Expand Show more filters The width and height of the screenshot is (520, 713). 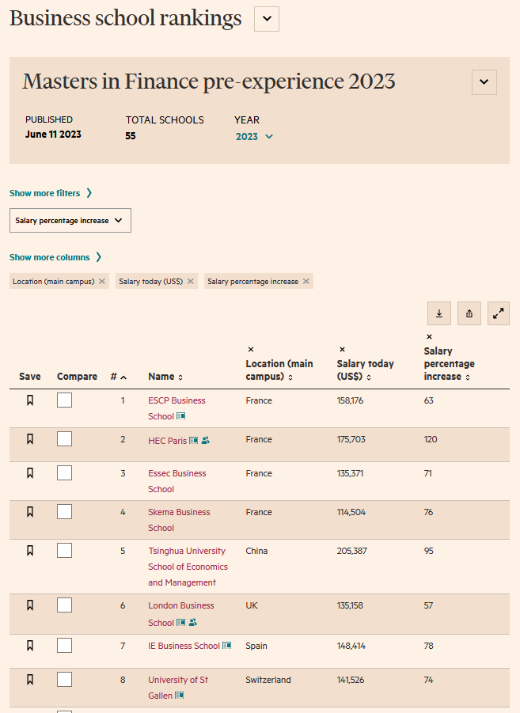point(51,193)
